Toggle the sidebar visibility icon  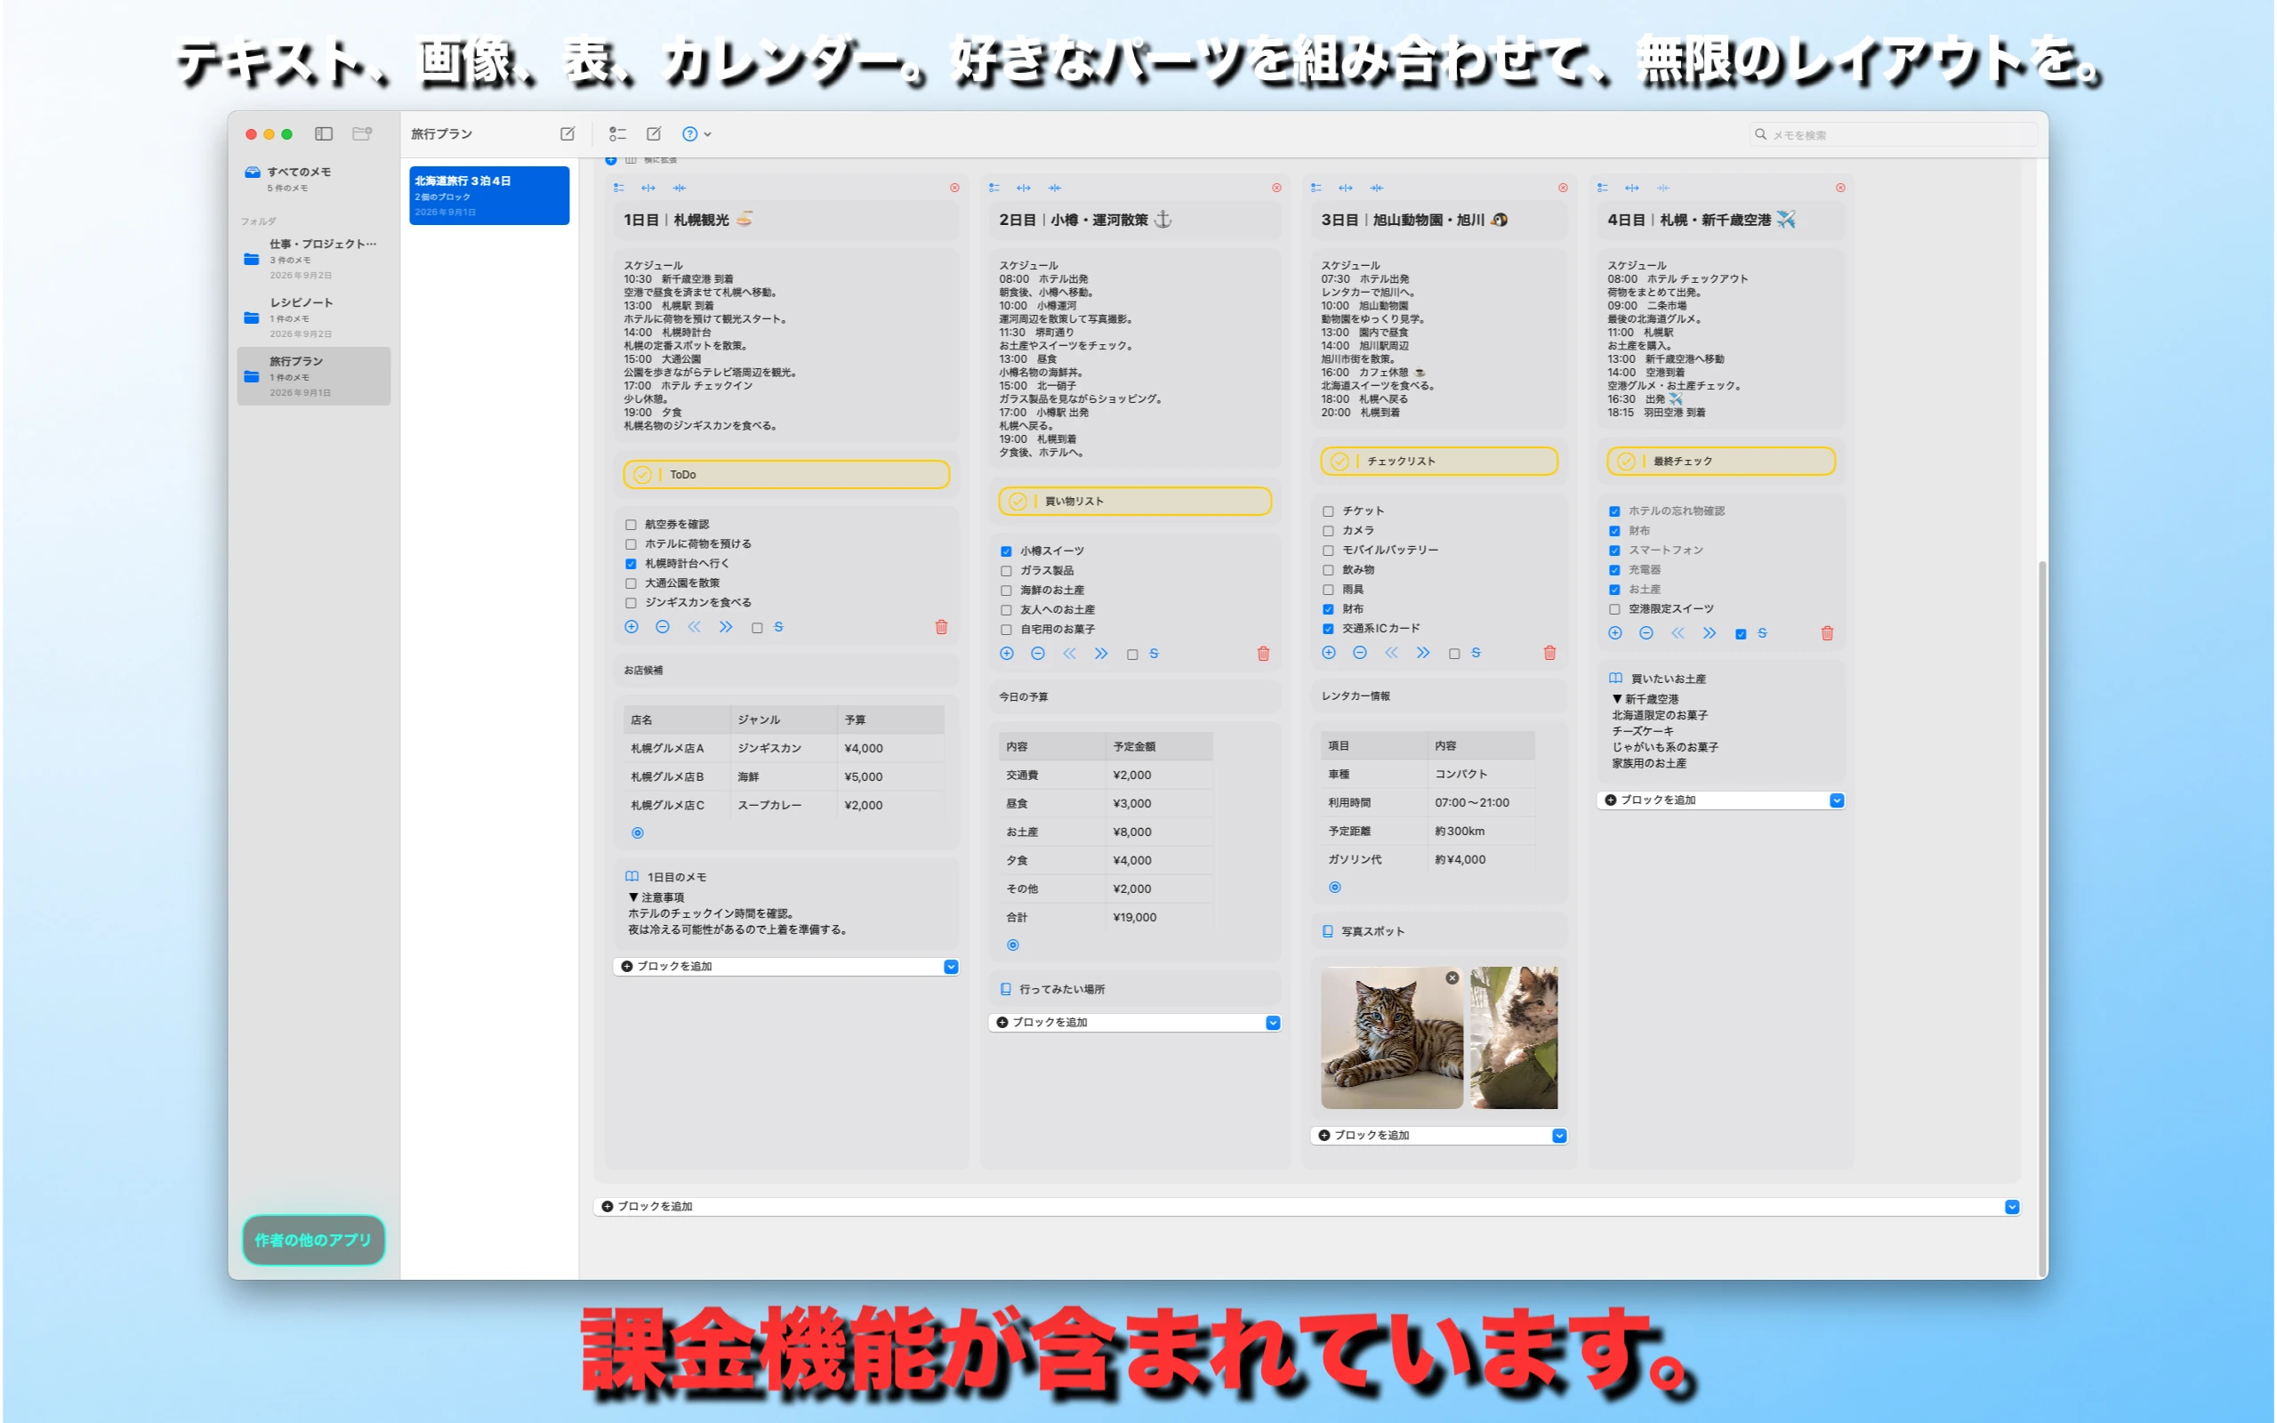tap(324, 133)
